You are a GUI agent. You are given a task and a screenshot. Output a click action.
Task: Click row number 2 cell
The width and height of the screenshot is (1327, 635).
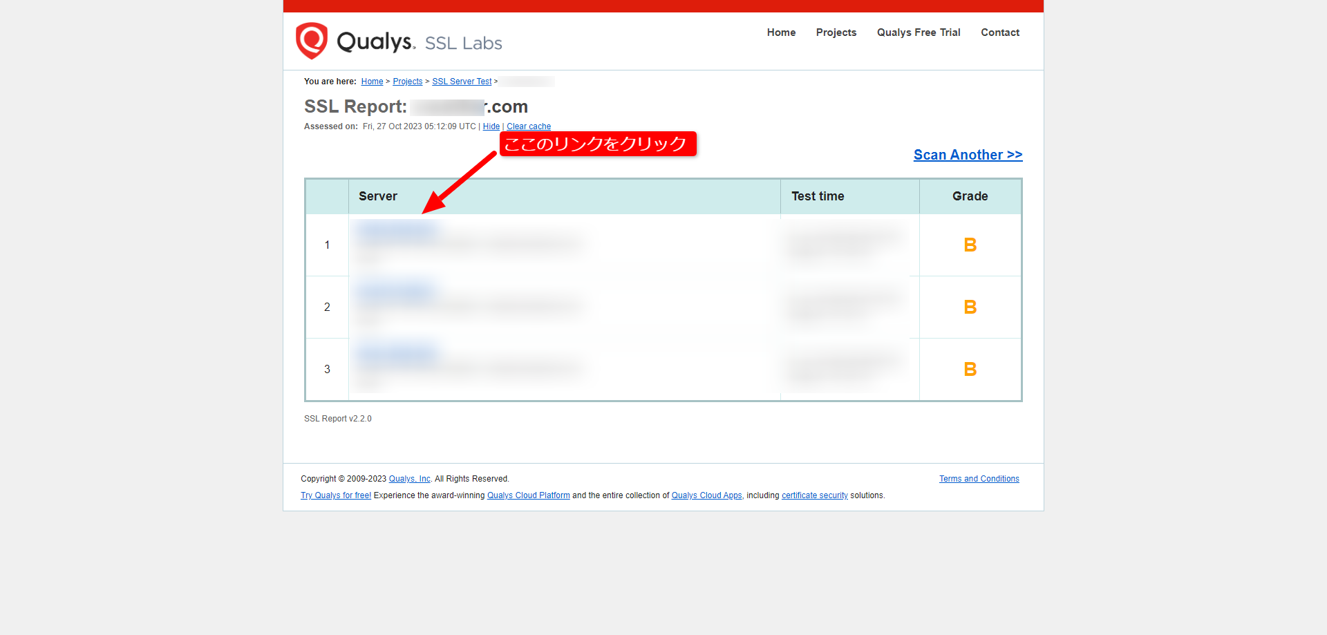(327, 307)
